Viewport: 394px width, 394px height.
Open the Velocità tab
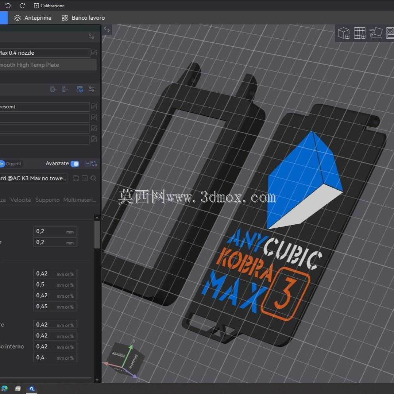20,200
